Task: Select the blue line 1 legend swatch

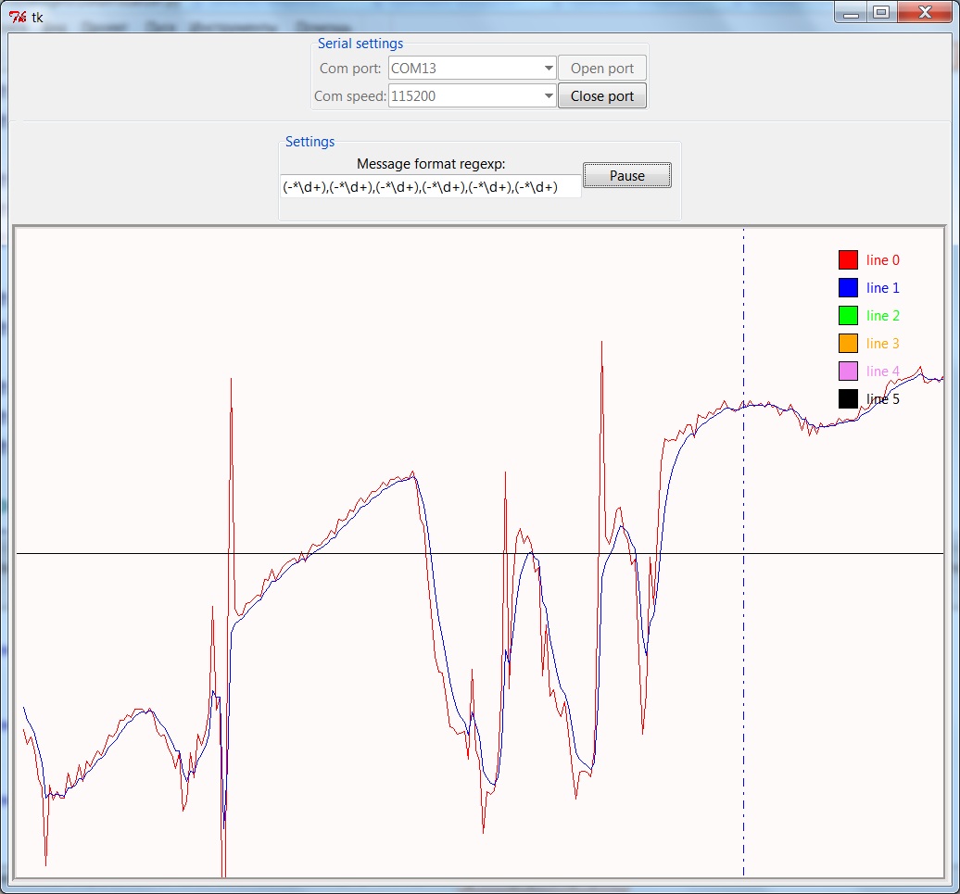Action: click(x=848, y=288)
